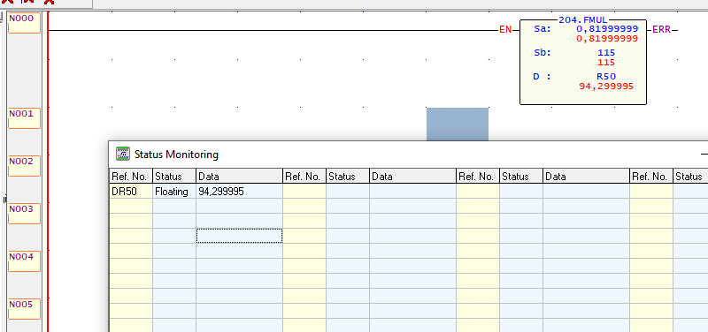This screenshot has width=708, height=332.
Task: Select network label N002
Action: (x=25, y=166)
